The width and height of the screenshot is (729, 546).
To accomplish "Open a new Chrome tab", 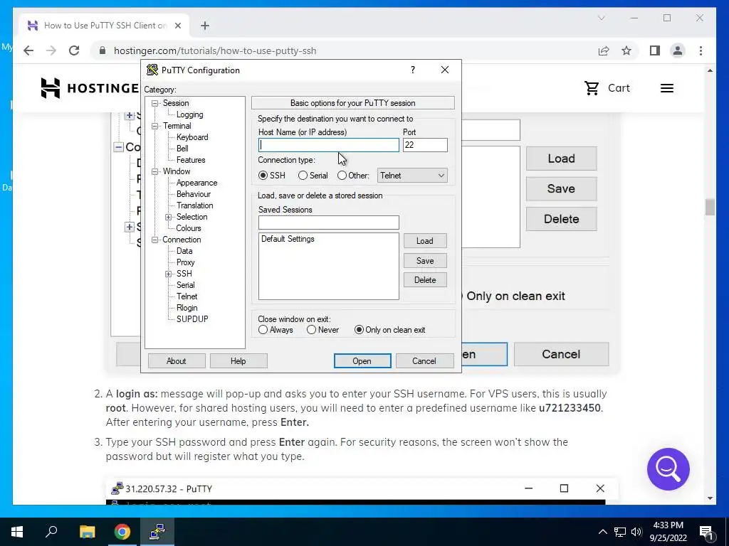I will pyautogui.click(x=205, y=26).
